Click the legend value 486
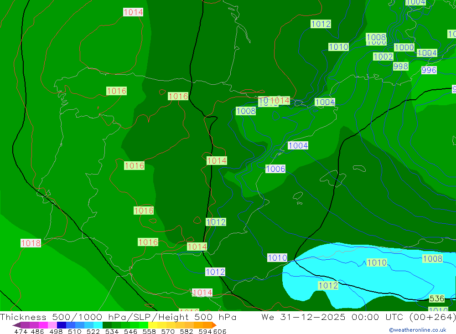Screen dimensions: 456x334 (37, 331)
